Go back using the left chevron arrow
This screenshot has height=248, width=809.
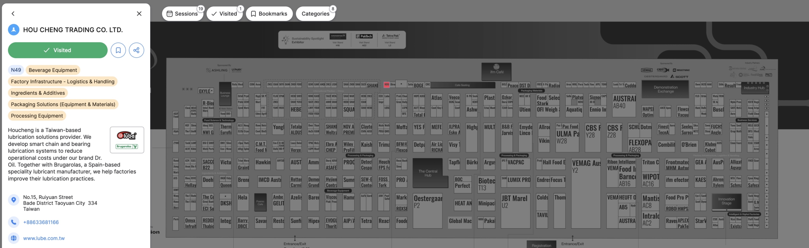pyautogui.click(x=13, y=14)
